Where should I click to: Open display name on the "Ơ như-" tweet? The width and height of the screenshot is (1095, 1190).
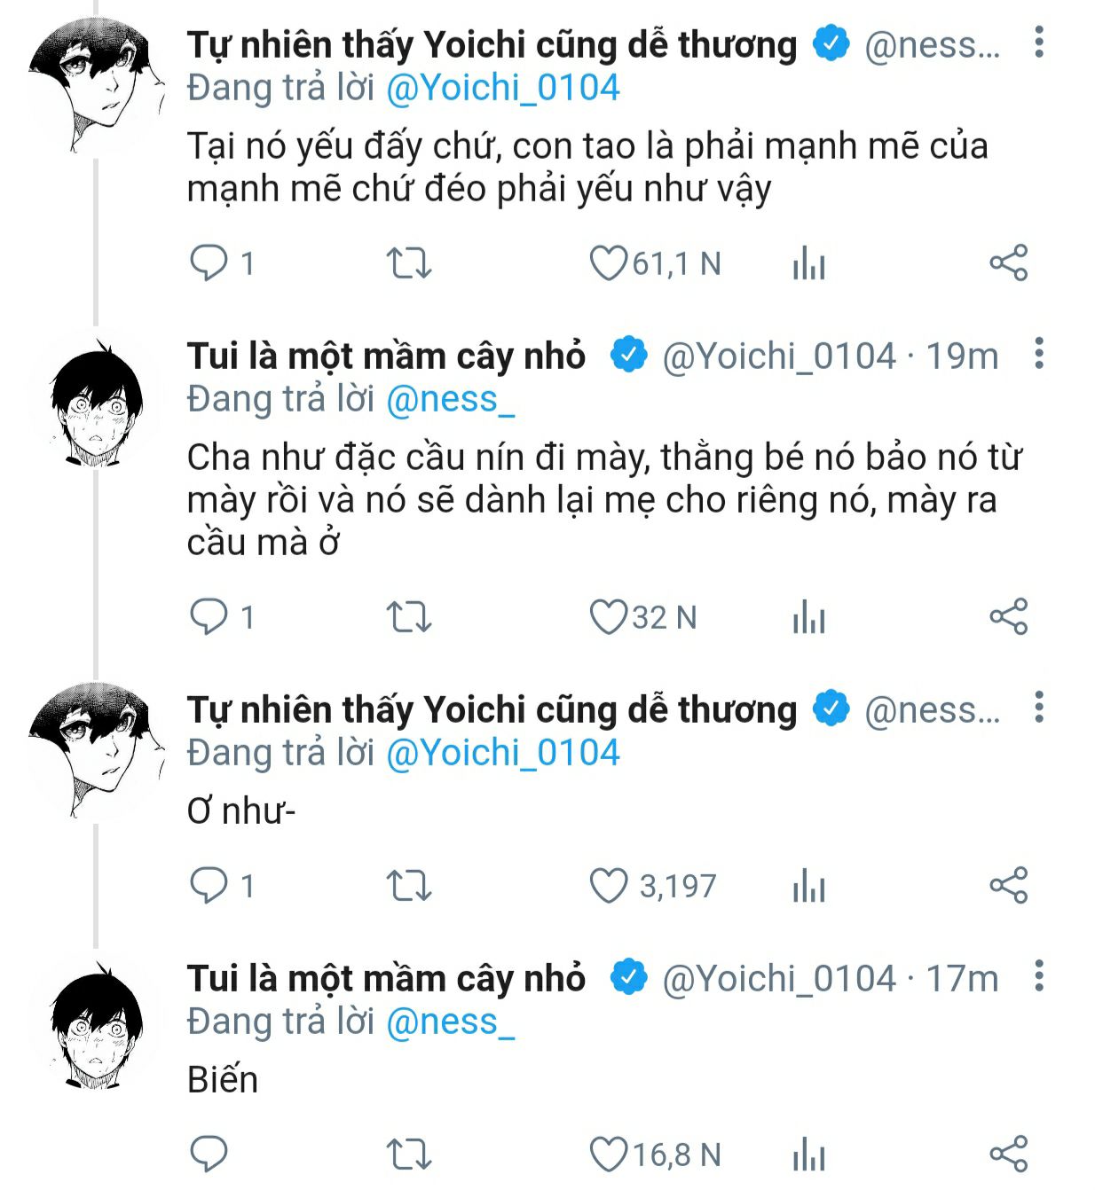pyautogui.click(x=492, y=710)
